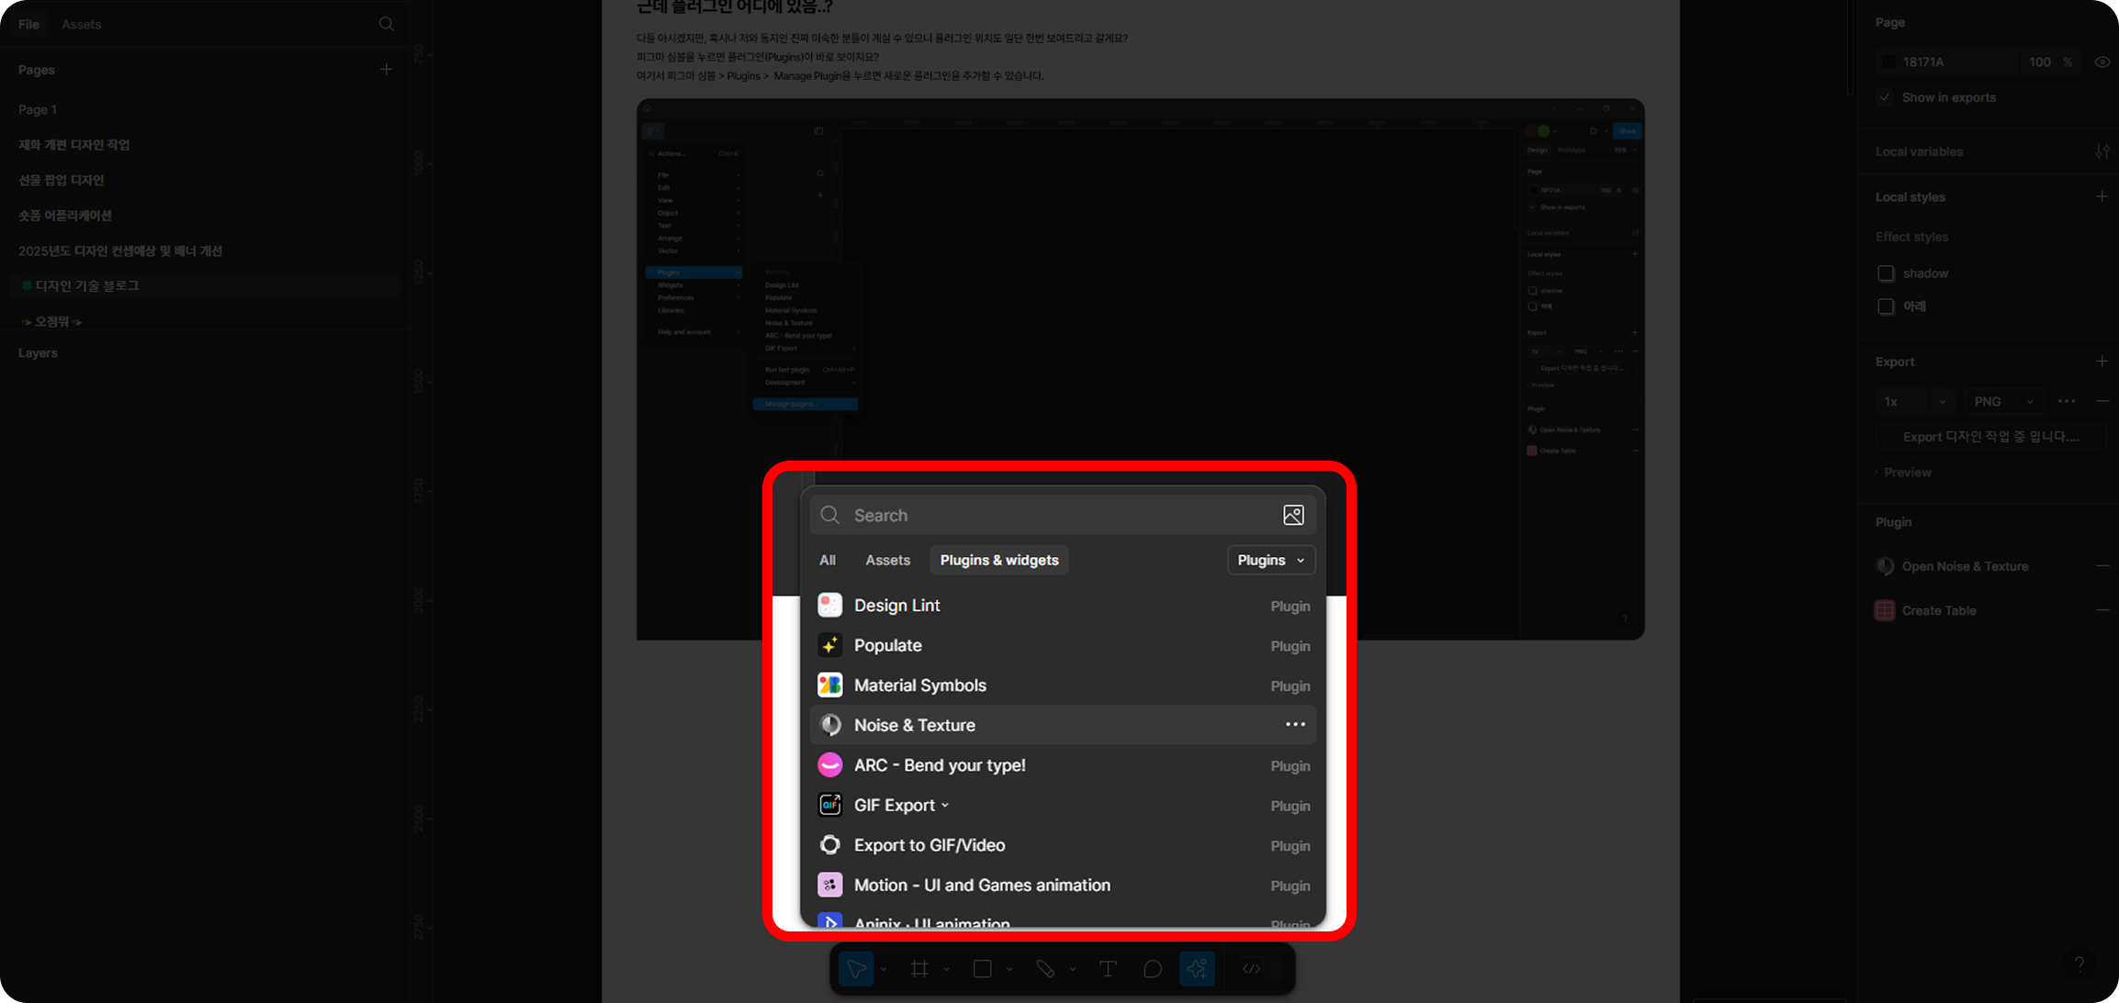
Task: Click the Layers section header
Action: (x=38, y=352)
